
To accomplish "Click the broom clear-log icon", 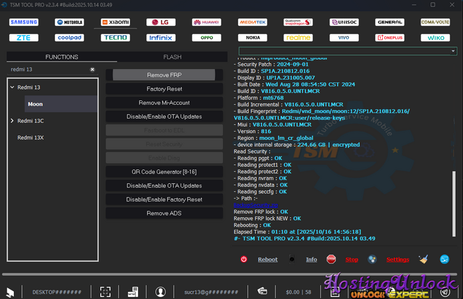I will click(x=425, y=260).
